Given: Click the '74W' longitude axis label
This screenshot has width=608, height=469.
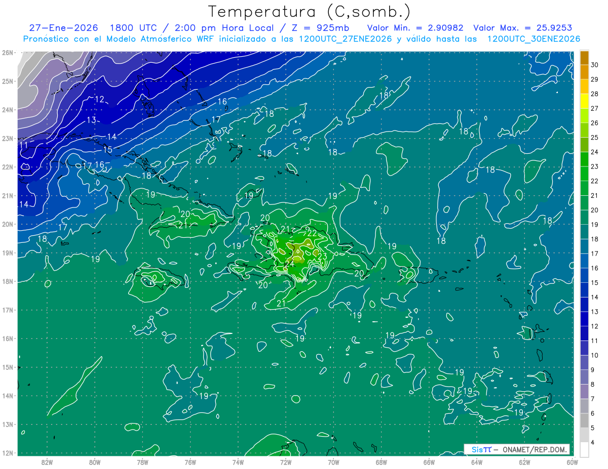Looking at the screenshot, I should 238,462.
